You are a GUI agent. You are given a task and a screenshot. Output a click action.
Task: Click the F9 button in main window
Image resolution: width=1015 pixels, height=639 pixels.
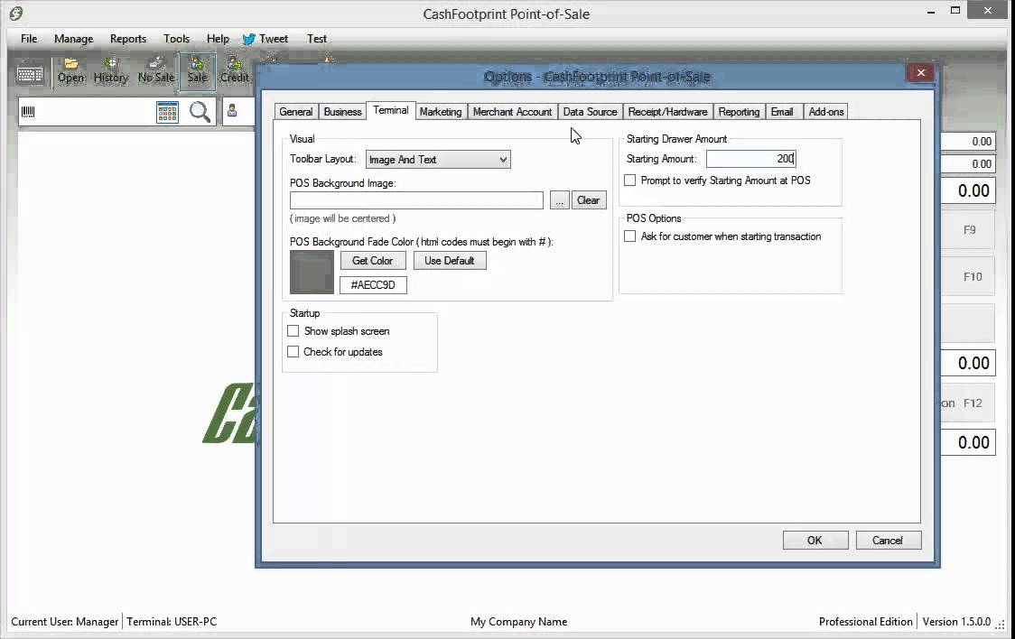click(968, 230)
